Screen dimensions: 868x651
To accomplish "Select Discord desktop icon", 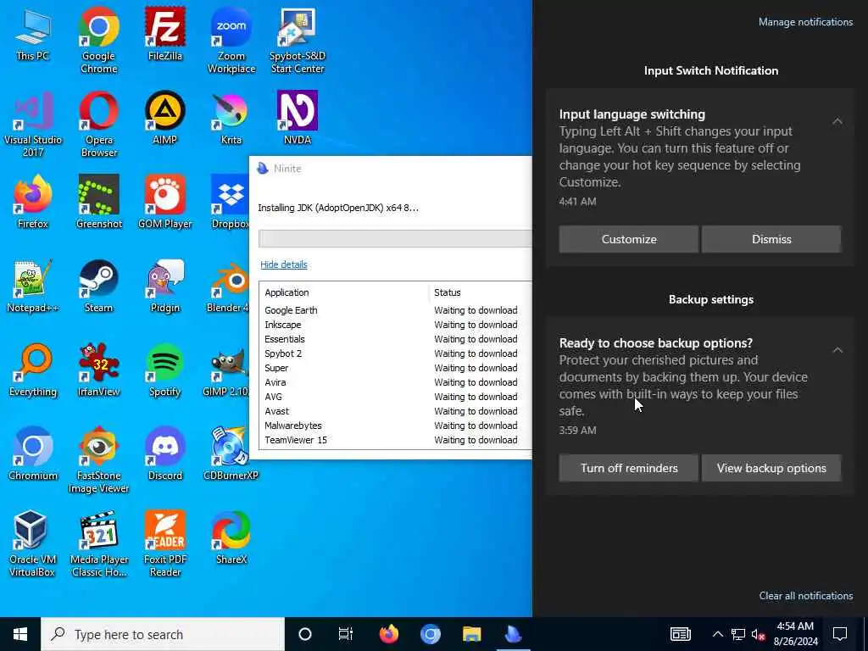I will pyautogui.click(x=165, y=454).
